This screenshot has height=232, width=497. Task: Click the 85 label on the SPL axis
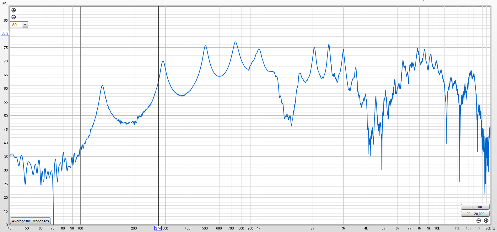[6, 20]
